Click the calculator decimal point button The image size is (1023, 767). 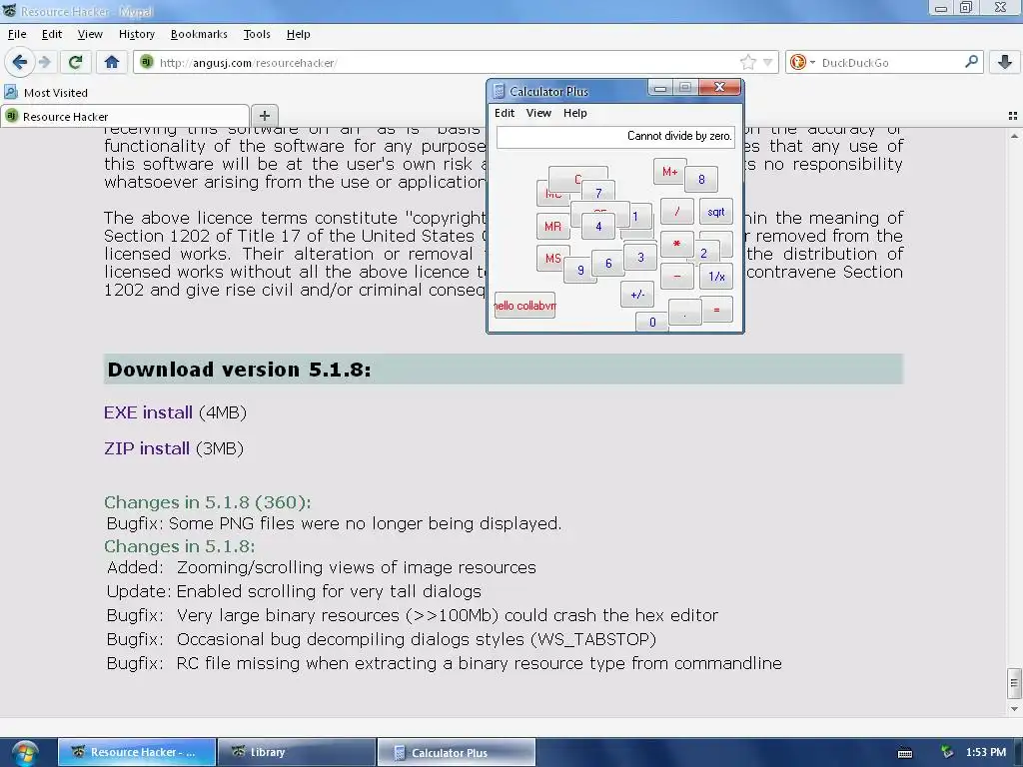[x=685, y=312]
